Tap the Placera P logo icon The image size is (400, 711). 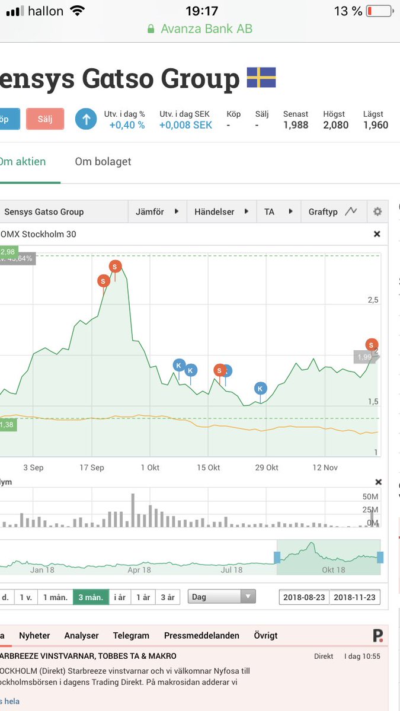point(377,636)
